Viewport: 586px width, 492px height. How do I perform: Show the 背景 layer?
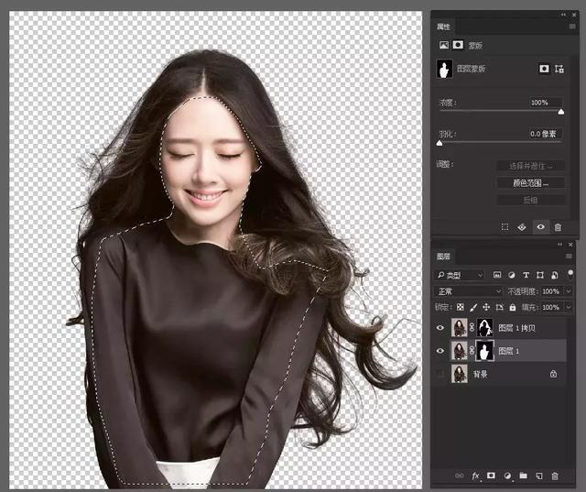click(x=440, y=374)
